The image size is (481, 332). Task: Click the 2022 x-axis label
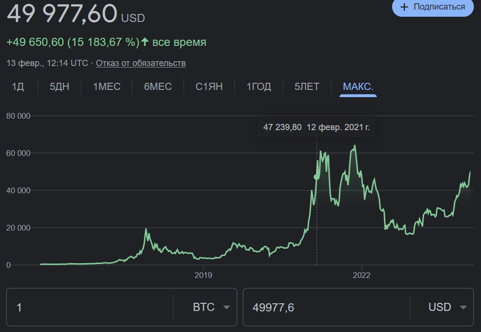click(x=361, y=275)
